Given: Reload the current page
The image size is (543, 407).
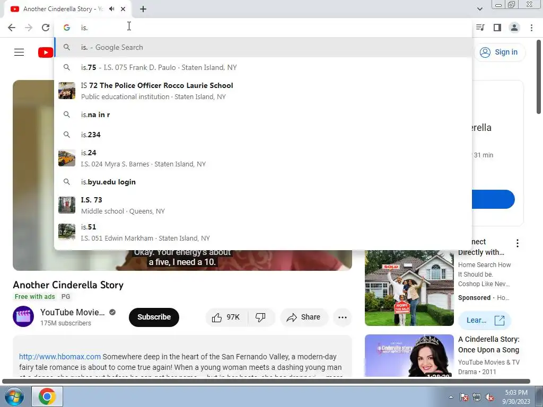Looking at the screenshot, I should point(46,28).
